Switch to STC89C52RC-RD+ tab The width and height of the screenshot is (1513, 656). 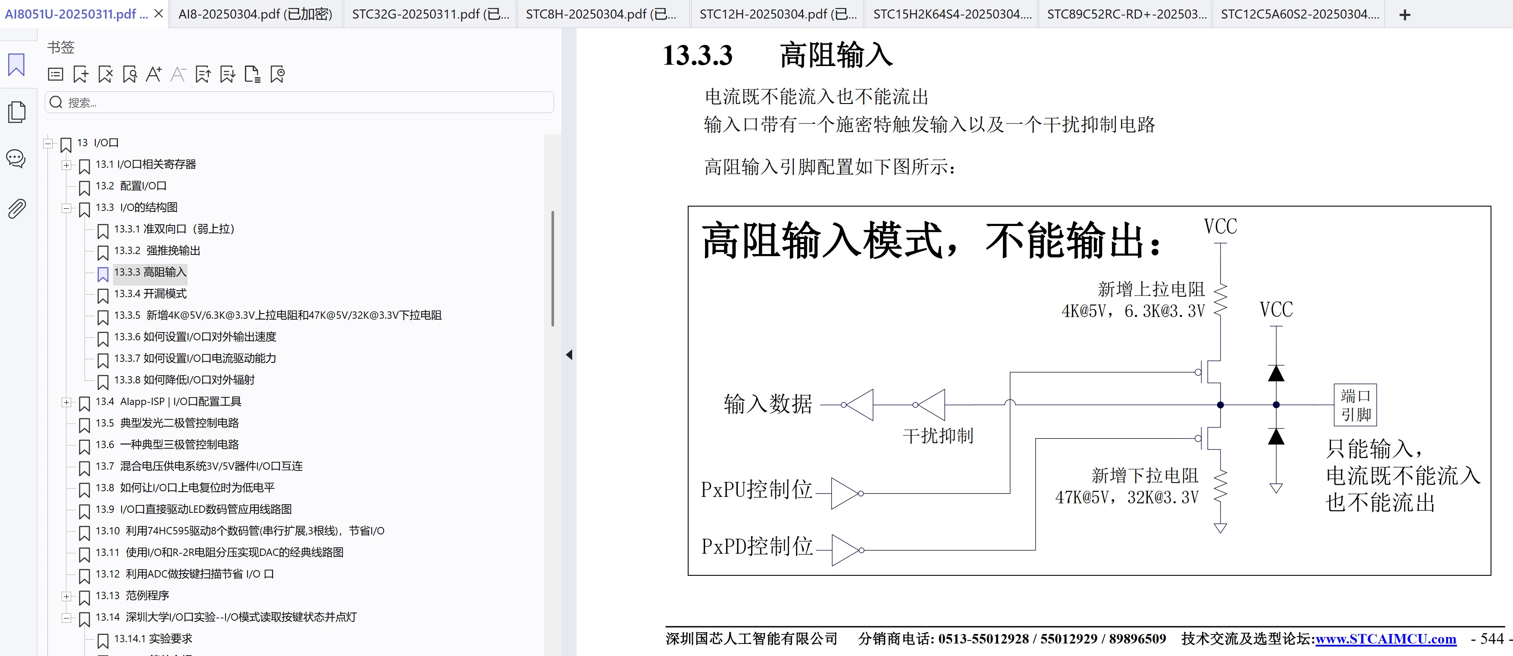(1127, 14)
